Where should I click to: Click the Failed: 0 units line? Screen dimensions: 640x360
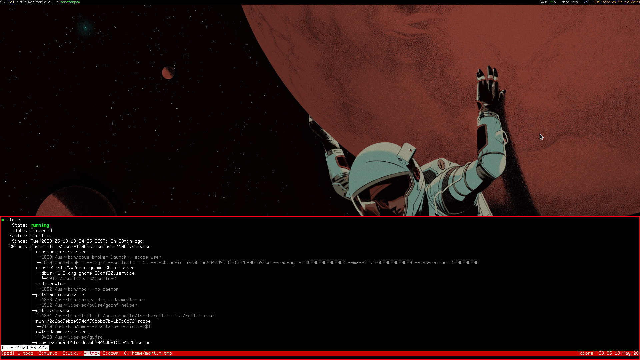pyautogui.click(x=29, y=236)
